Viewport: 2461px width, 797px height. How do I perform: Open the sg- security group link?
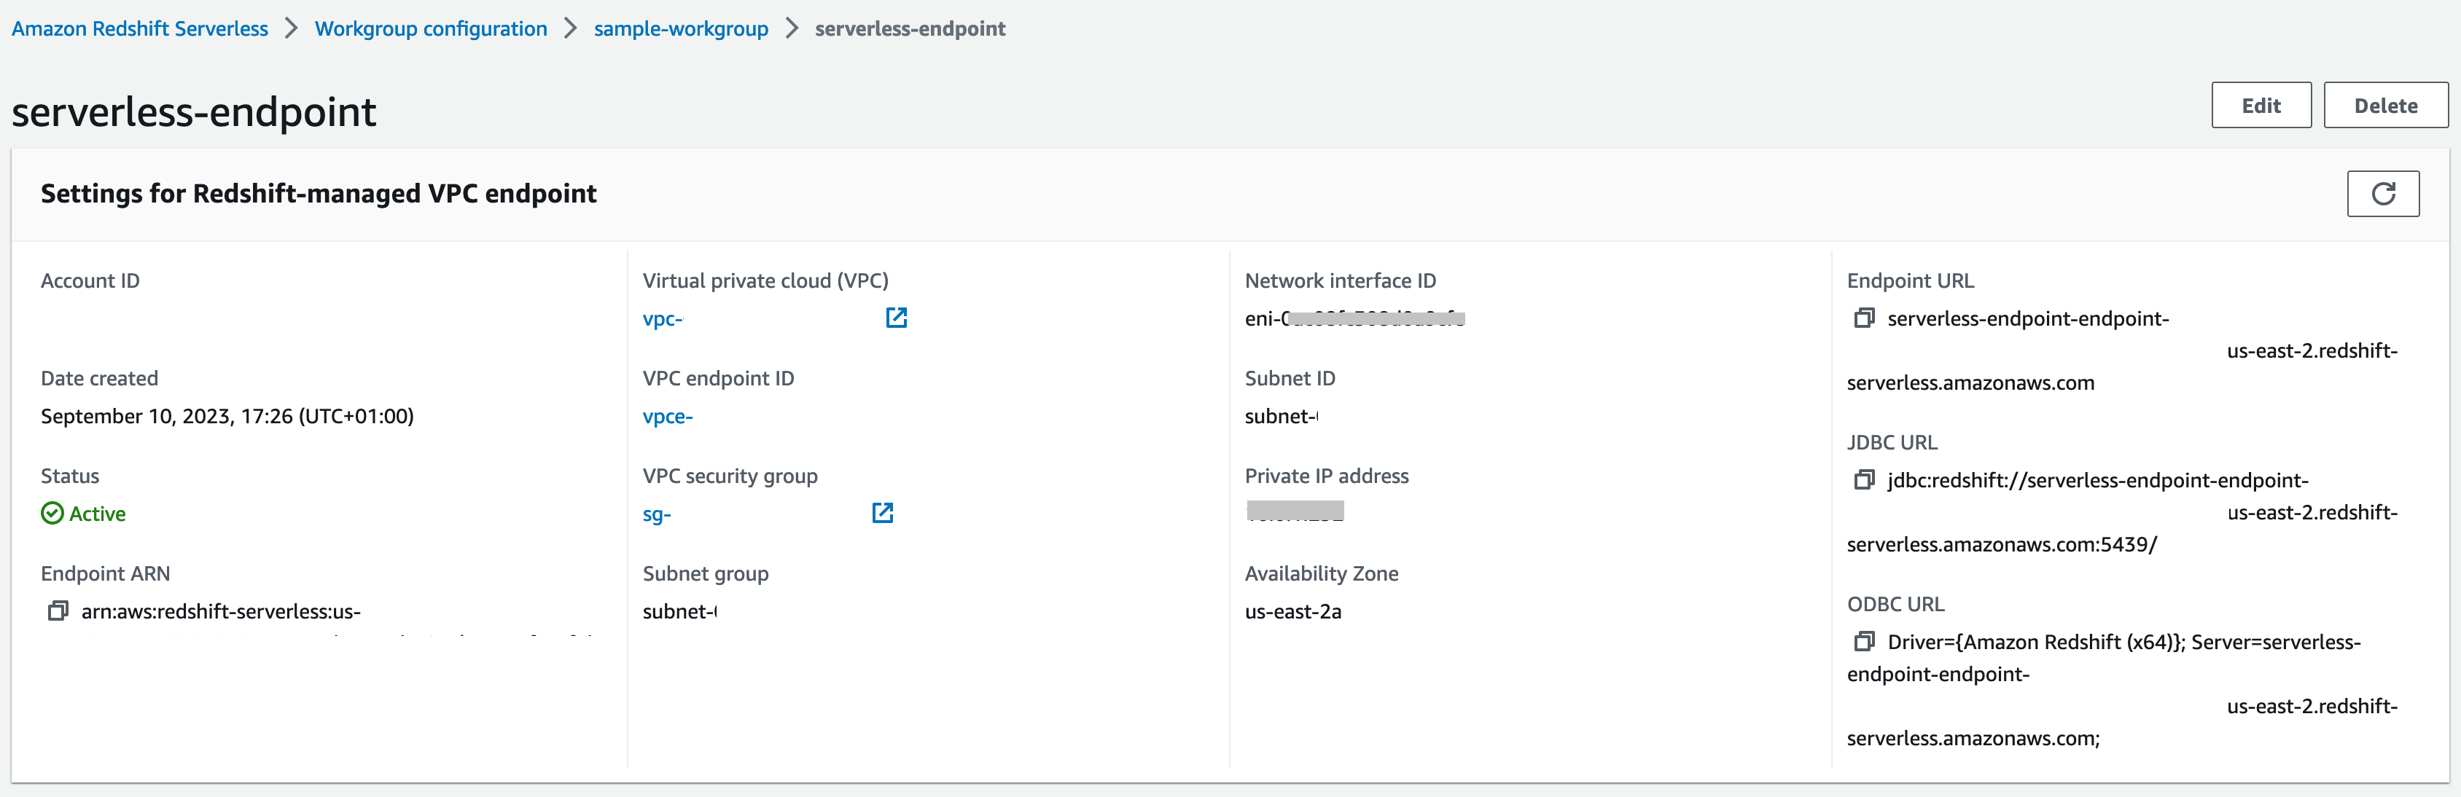pyautogui.click(x=656, y=514)
